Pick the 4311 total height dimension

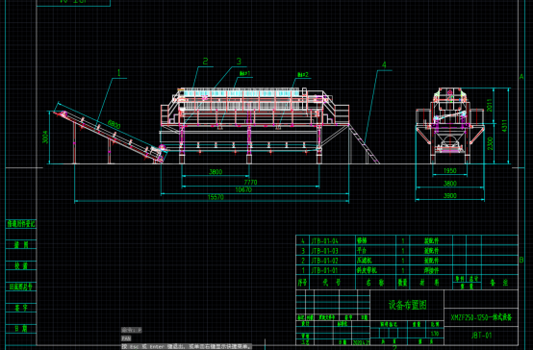pyautogui.click(x=504, y=126)
